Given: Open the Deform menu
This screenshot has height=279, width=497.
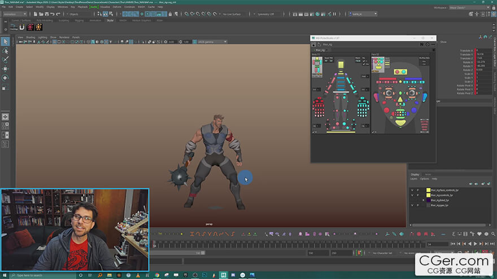Looking at the screenshot, I should [116, 7].
